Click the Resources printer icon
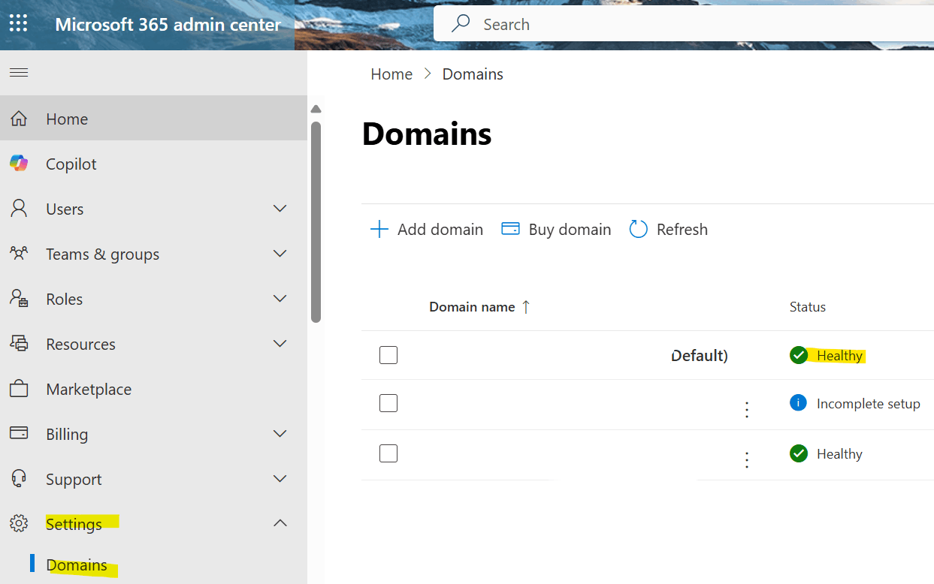This screenshot has width=934, height=584. pyautogui.click(x=19, y=343)
